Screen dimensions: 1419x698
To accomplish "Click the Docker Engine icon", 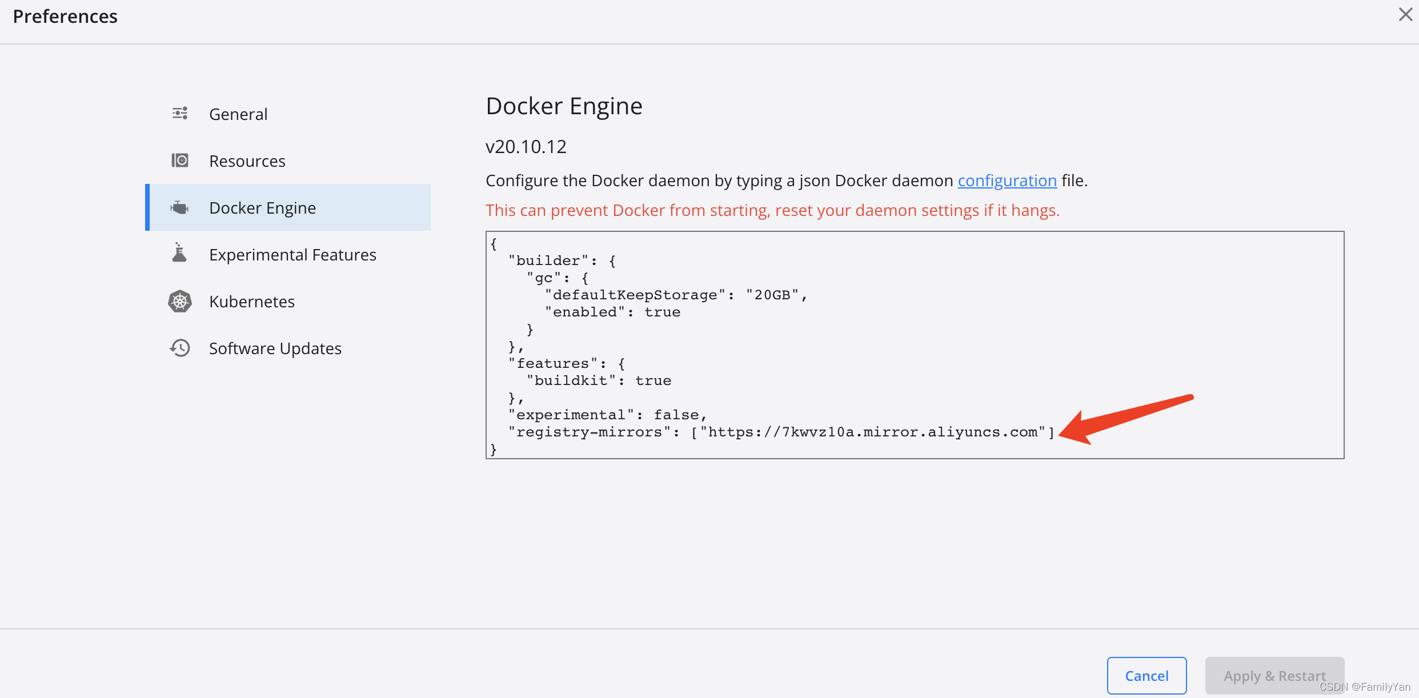I will [180, 208].
